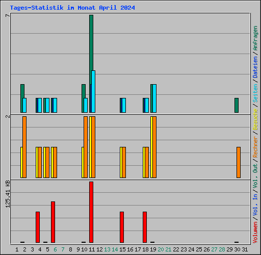Image resolution: width=261 pixels, height=255 pixels.
Task: Click the day 22 axis label
Action: [x=176, y=249]
